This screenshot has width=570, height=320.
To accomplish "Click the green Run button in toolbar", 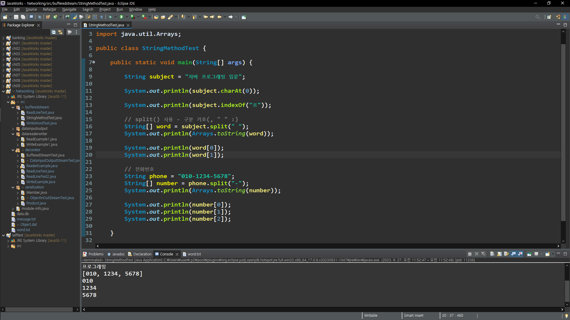I will [x=121, y=17].
